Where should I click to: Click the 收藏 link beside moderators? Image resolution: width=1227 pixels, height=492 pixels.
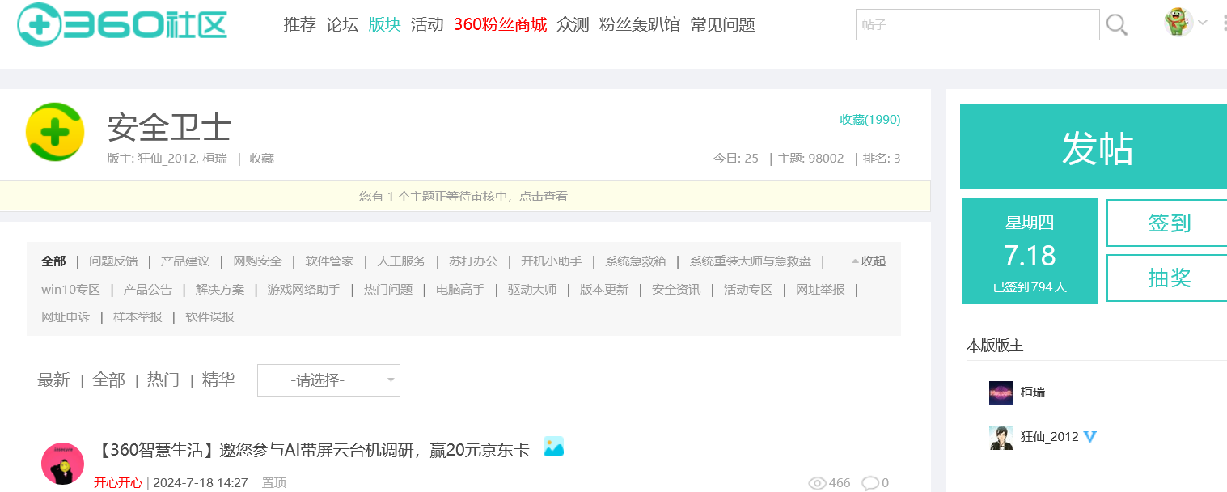point(261,159)
